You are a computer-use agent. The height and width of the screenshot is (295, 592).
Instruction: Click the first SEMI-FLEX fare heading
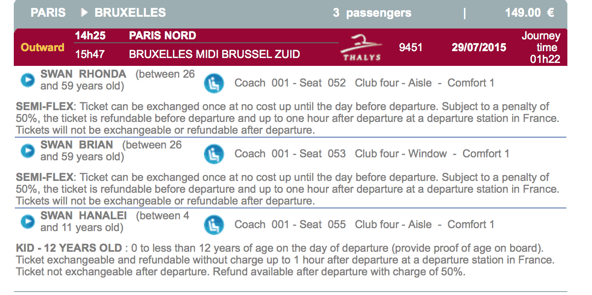[45, 107]
